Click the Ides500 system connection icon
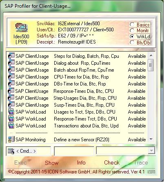This screenshot has height=182, width=164. (22, 28)
